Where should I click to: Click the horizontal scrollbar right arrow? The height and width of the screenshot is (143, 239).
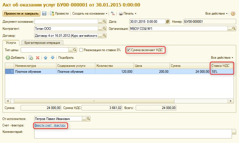(231, 101)
